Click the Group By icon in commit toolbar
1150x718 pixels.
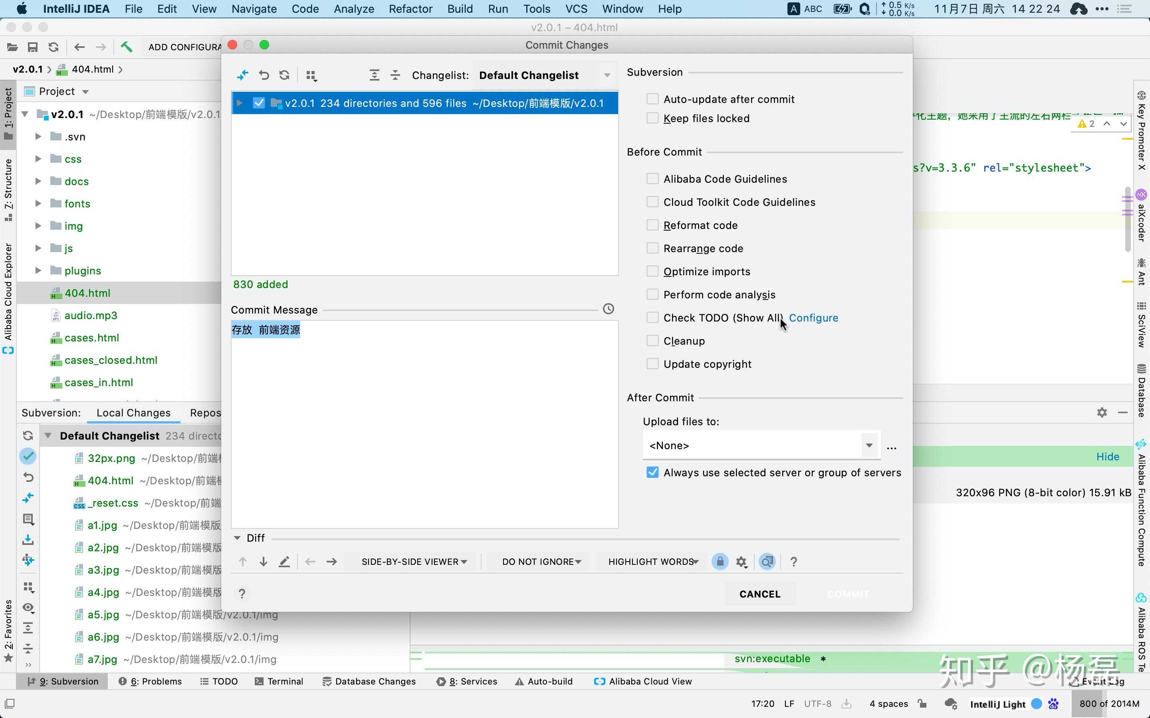tap(311, 75)
